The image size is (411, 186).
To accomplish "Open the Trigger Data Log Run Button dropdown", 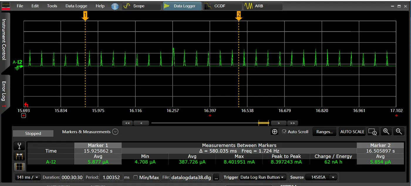I will 263,177.
